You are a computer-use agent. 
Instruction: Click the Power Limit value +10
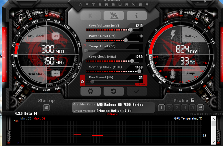pyautogui.click(x=140, y=36)
